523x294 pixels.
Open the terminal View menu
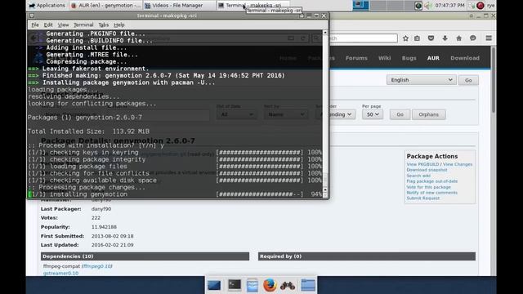(63, 24)
